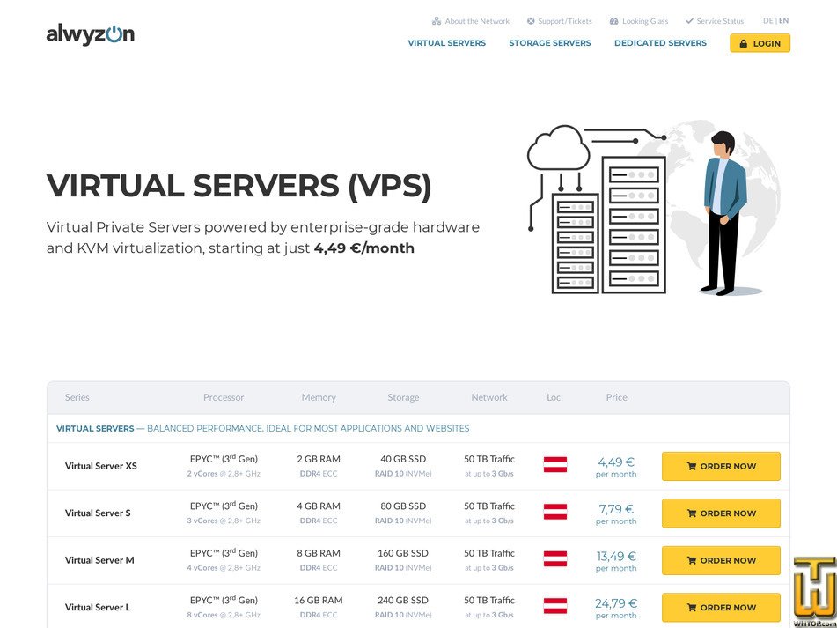837x628 pixels.
Task: Click the Price column header
Action: click(x=616, y=397)
